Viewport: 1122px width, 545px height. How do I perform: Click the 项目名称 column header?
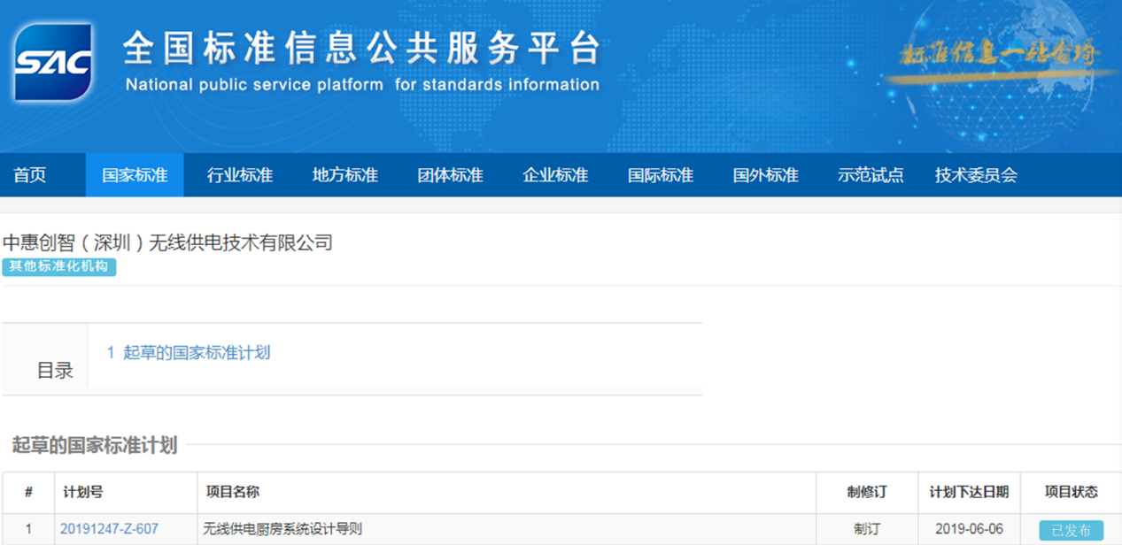(233, 492)
